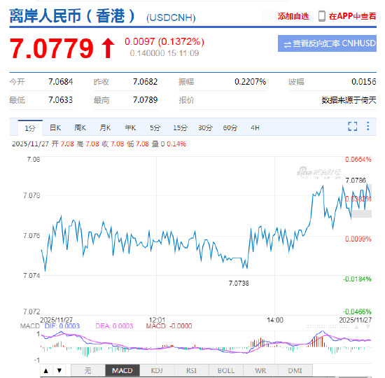Switch to the 年K tab
This screenshot has height=378, width=385.
point(130,127)
